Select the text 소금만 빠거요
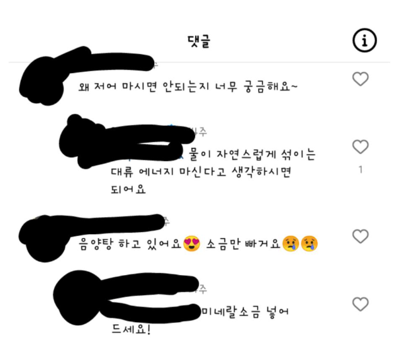The height and width of the screenshot is (343, 399). 243,244
